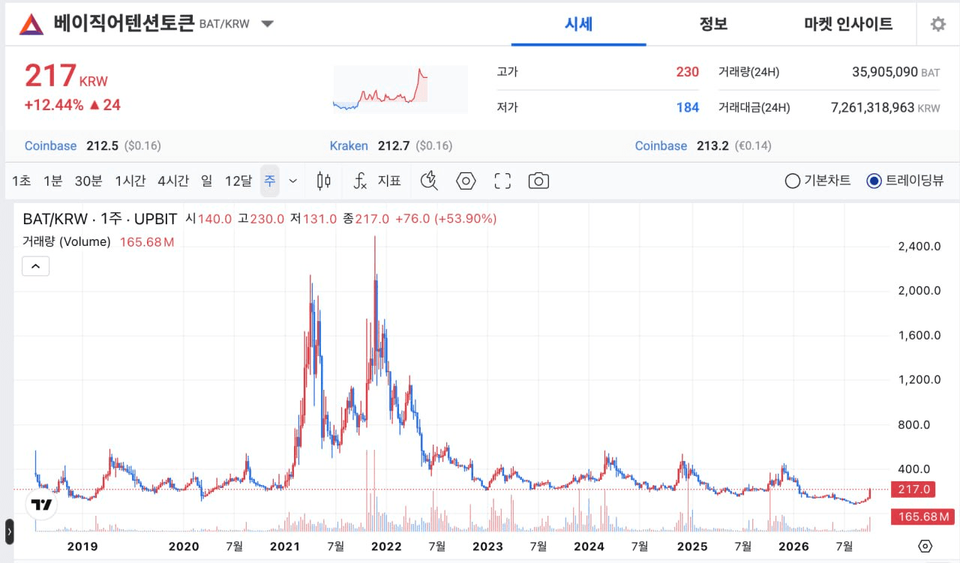Image resolution: width=960 pixels, height=563 pixels.
Task: Click the 2,400.0 price scale label
Action: 919,246
